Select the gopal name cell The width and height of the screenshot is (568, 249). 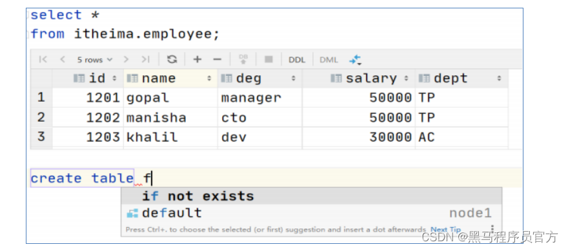170,97
